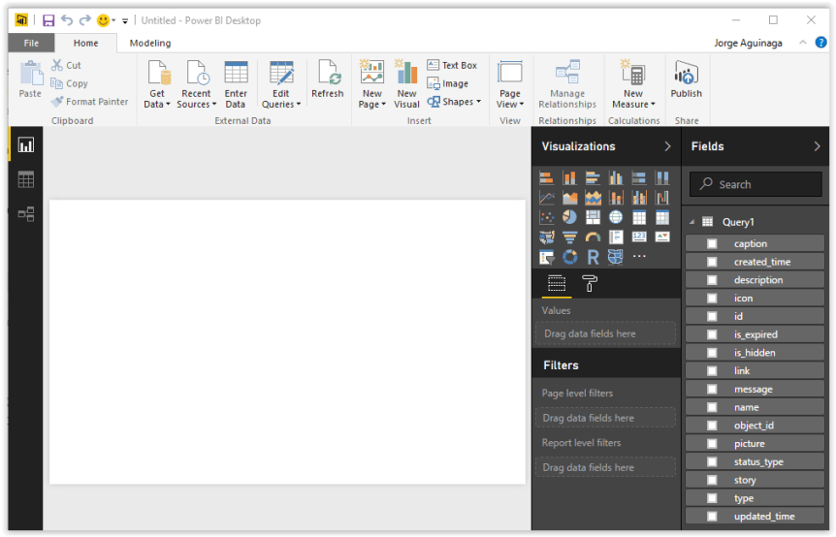Insert an R script visual
836x537 pixels.
tap(593, 257)
